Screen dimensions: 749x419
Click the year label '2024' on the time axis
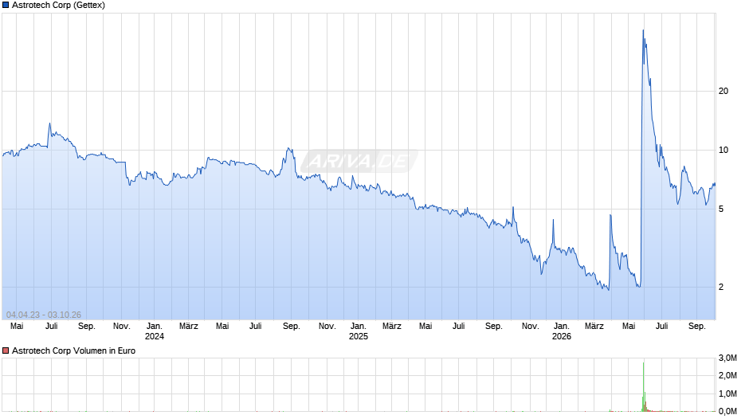click(x=155, y=336)
